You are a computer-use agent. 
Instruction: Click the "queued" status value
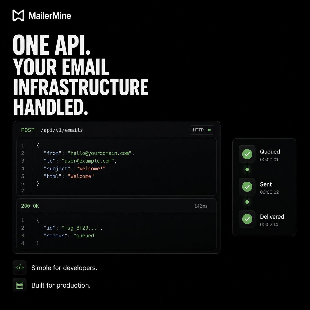pyautogui.click(x=85, y=236)
